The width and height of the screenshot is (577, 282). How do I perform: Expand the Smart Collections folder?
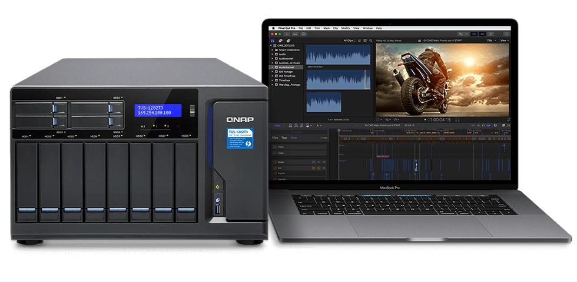coord(272,50)
